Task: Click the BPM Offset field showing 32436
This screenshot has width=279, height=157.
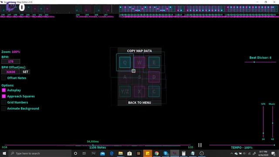Action: tap(10, 72)
